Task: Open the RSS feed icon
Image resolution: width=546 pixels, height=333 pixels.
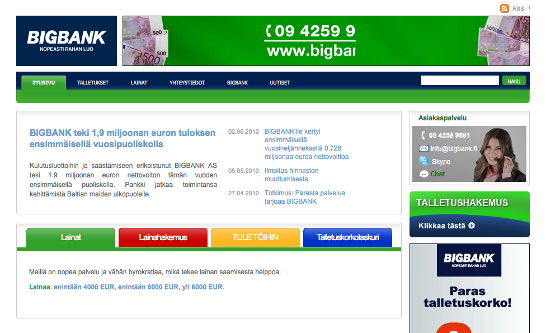Action: click(x=504, y=8)
